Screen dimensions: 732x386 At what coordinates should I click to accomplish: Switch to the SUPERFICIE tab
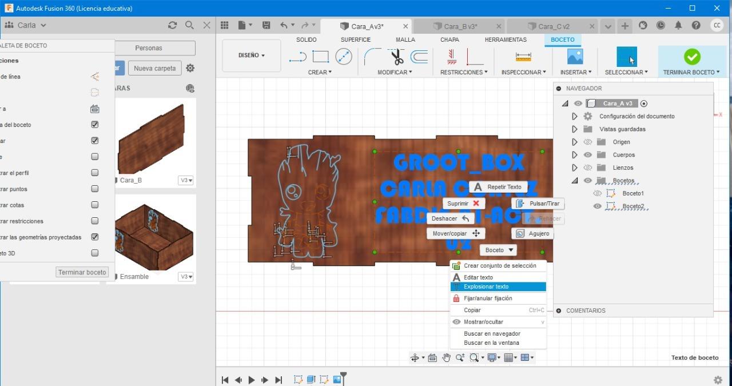point(356,39)
